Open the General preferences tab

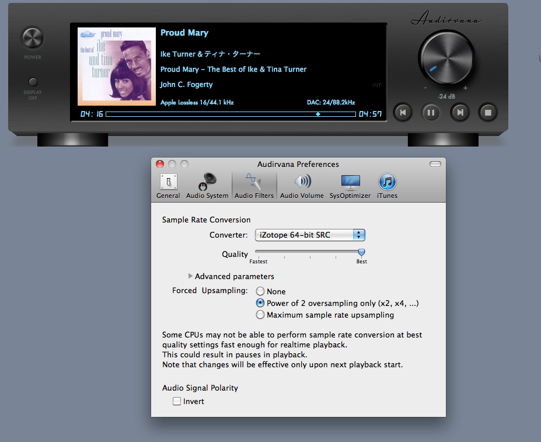(x=169, y=186)
